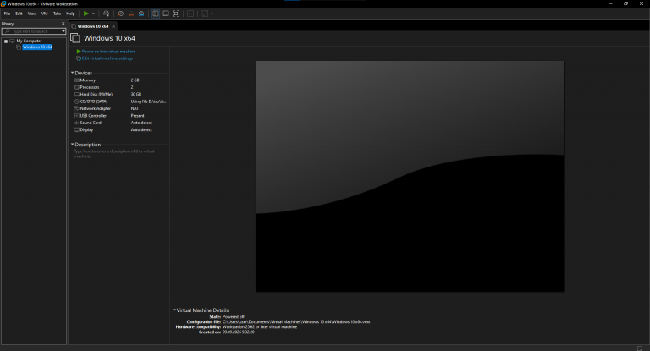650x351 pixels.
Task: Collapse the Description section
Action: point(72,145)
